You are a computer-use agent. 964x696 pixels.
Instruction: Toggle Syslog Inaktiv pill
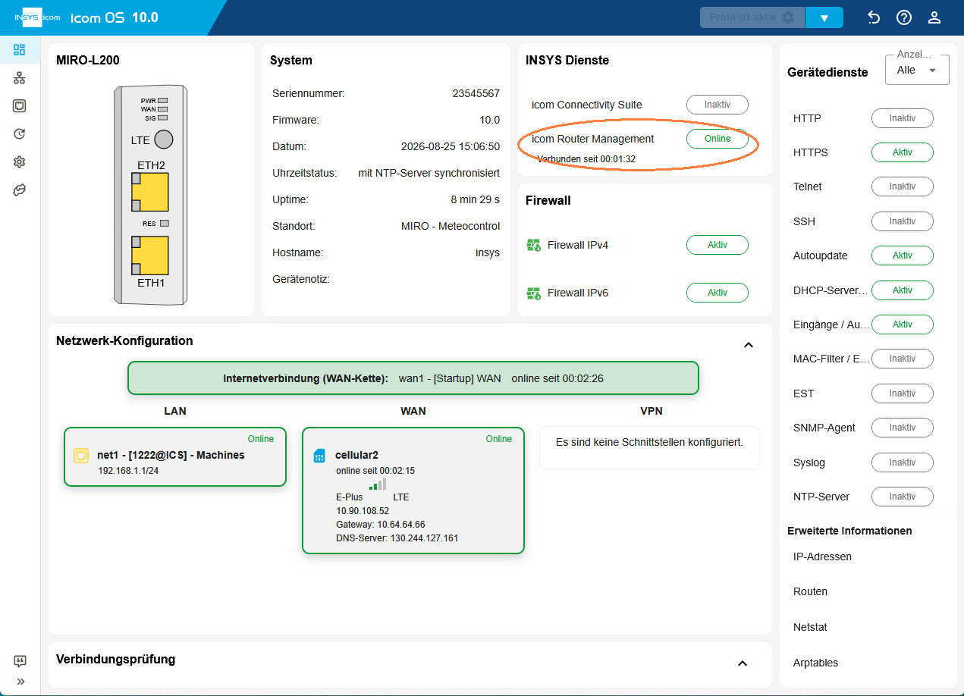coord(903,462)
